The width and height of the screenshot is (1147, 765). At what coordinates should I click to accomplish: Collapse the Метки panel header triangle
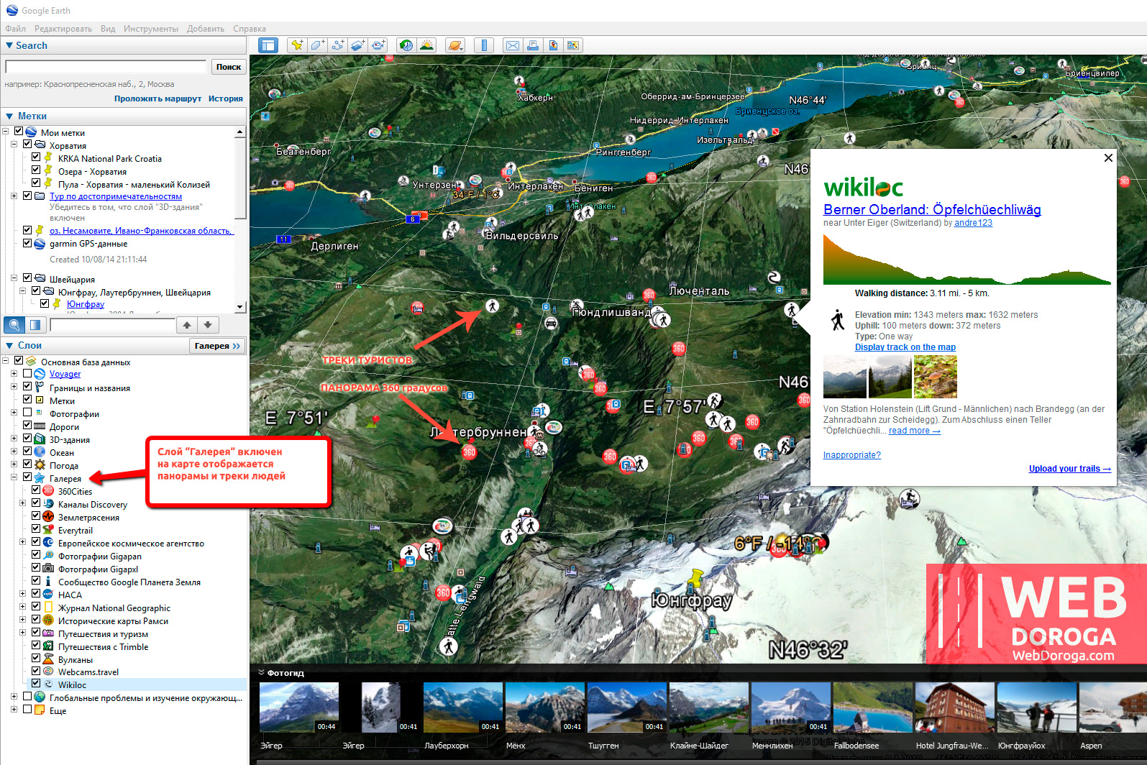tap(9, 116)
